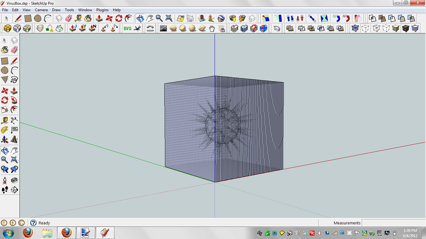Open the Windows Start menu
The image size is (426, 239).
(x=8, y=233)
